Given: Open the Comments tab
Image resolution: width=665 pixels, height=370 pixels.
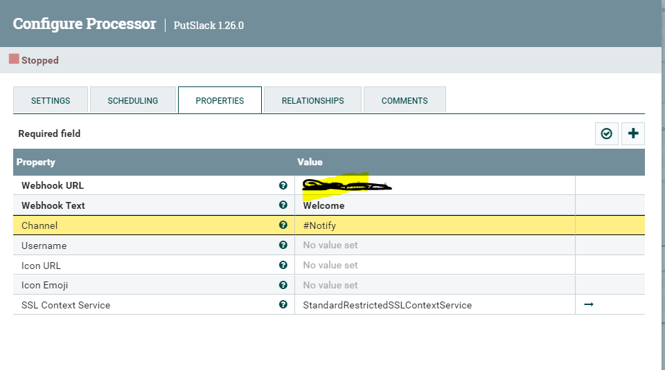Looking at the screenshot, I should coord(405,100).
